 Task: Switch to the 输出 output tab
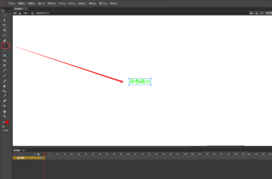tap(24, 150)
